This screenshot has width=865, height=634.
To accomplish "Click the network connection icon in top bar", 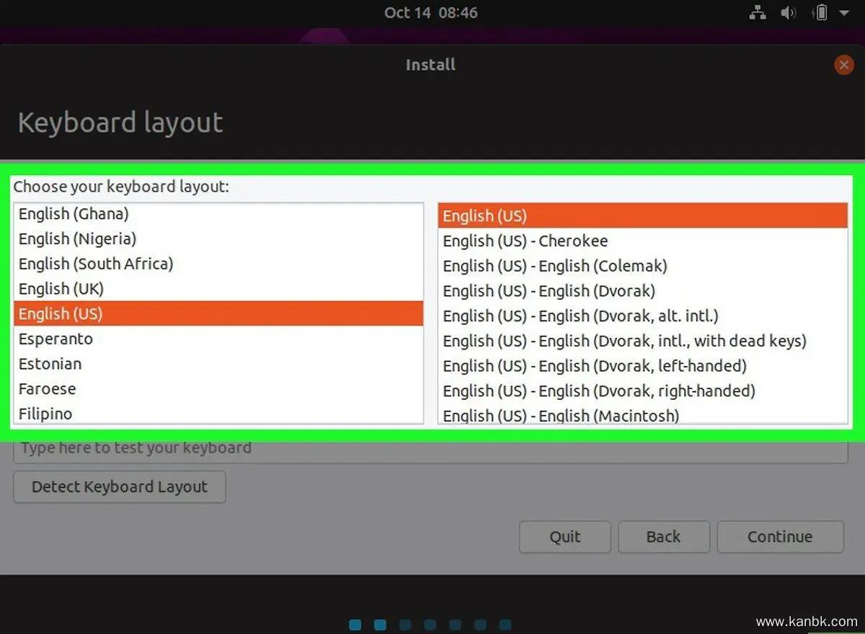I will [x=757, y=13].
